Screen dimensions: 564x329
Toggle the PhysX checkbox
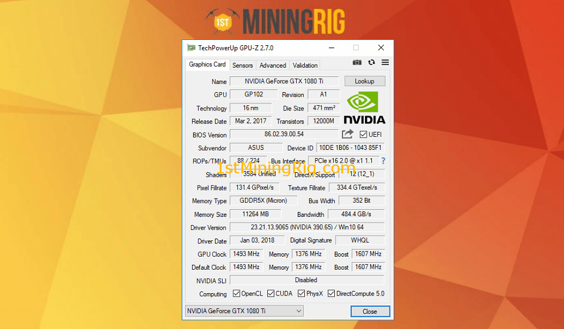tap(301, 293)
